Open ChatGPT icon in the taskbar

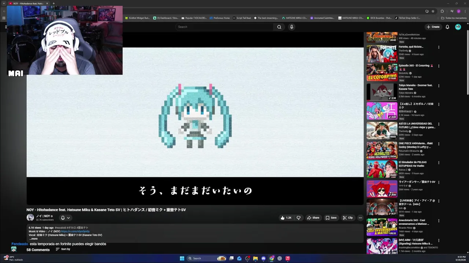280,258
